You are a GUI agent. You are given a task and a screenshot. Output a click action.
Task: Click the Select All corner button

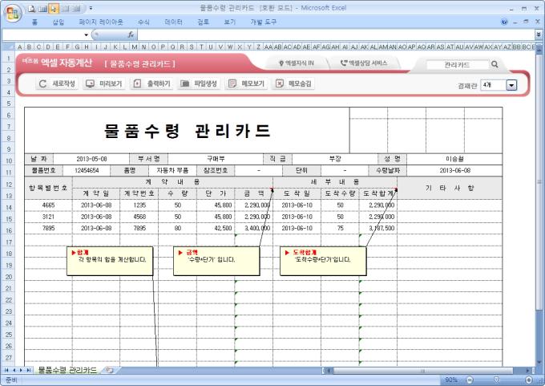[8, 47]
